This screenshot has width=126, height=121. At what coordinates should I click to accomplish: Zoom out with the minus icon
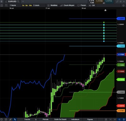click(111, 119)
